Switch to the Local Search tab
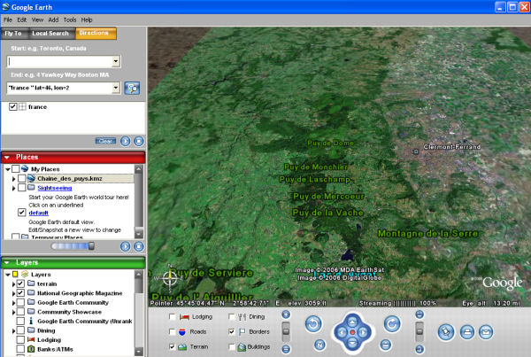The width and height of the screenshot is (531, 357). [x=50, y=34]
